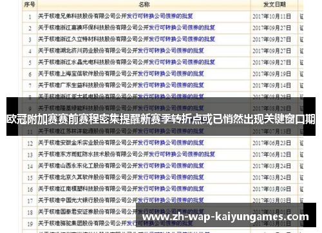Click the serial number 5 cell

pyautogui.click(x=30, y=63)
